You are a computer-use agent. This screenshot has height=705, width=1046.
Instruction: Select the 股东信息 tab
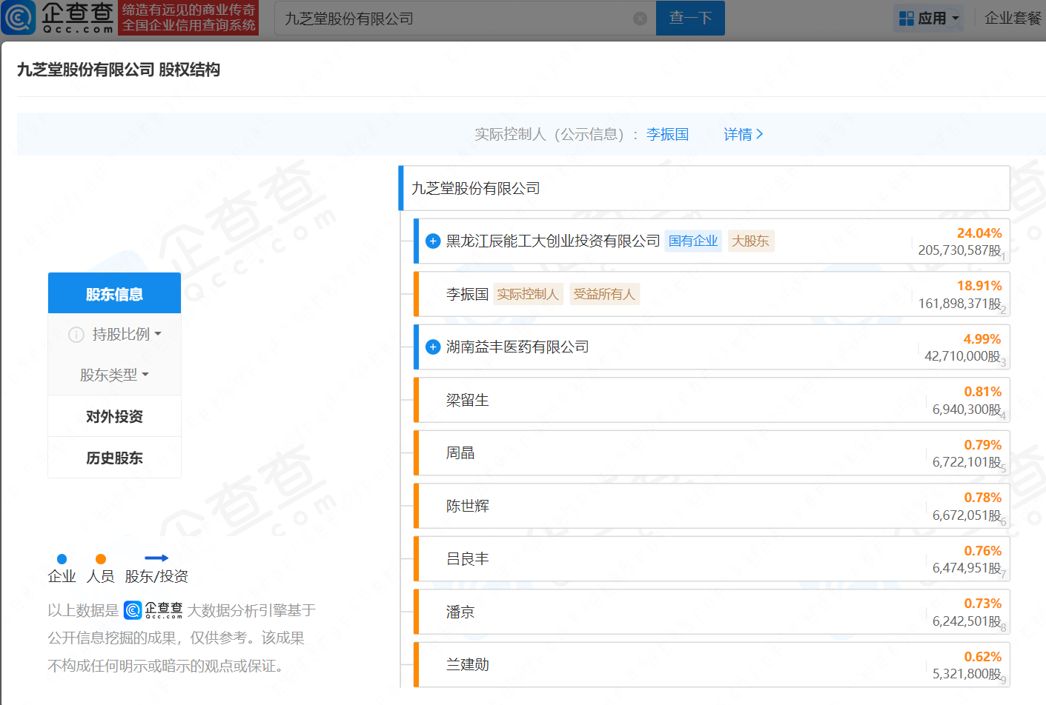(x=114, y=293)
